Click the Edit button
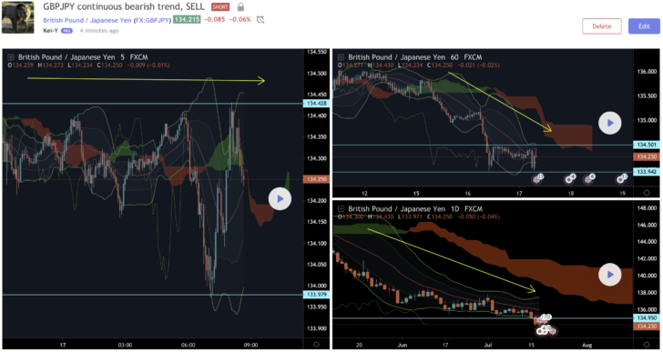Screen dimensions: 663x352 644,26
